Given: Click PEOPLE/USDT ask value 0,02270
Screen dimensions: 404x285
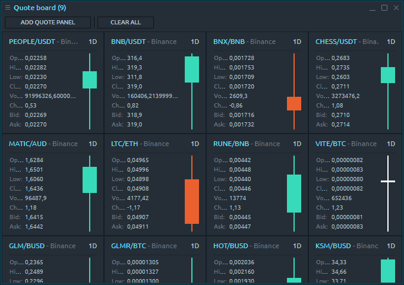Looking at the screenshot, I should pos(36,124).
